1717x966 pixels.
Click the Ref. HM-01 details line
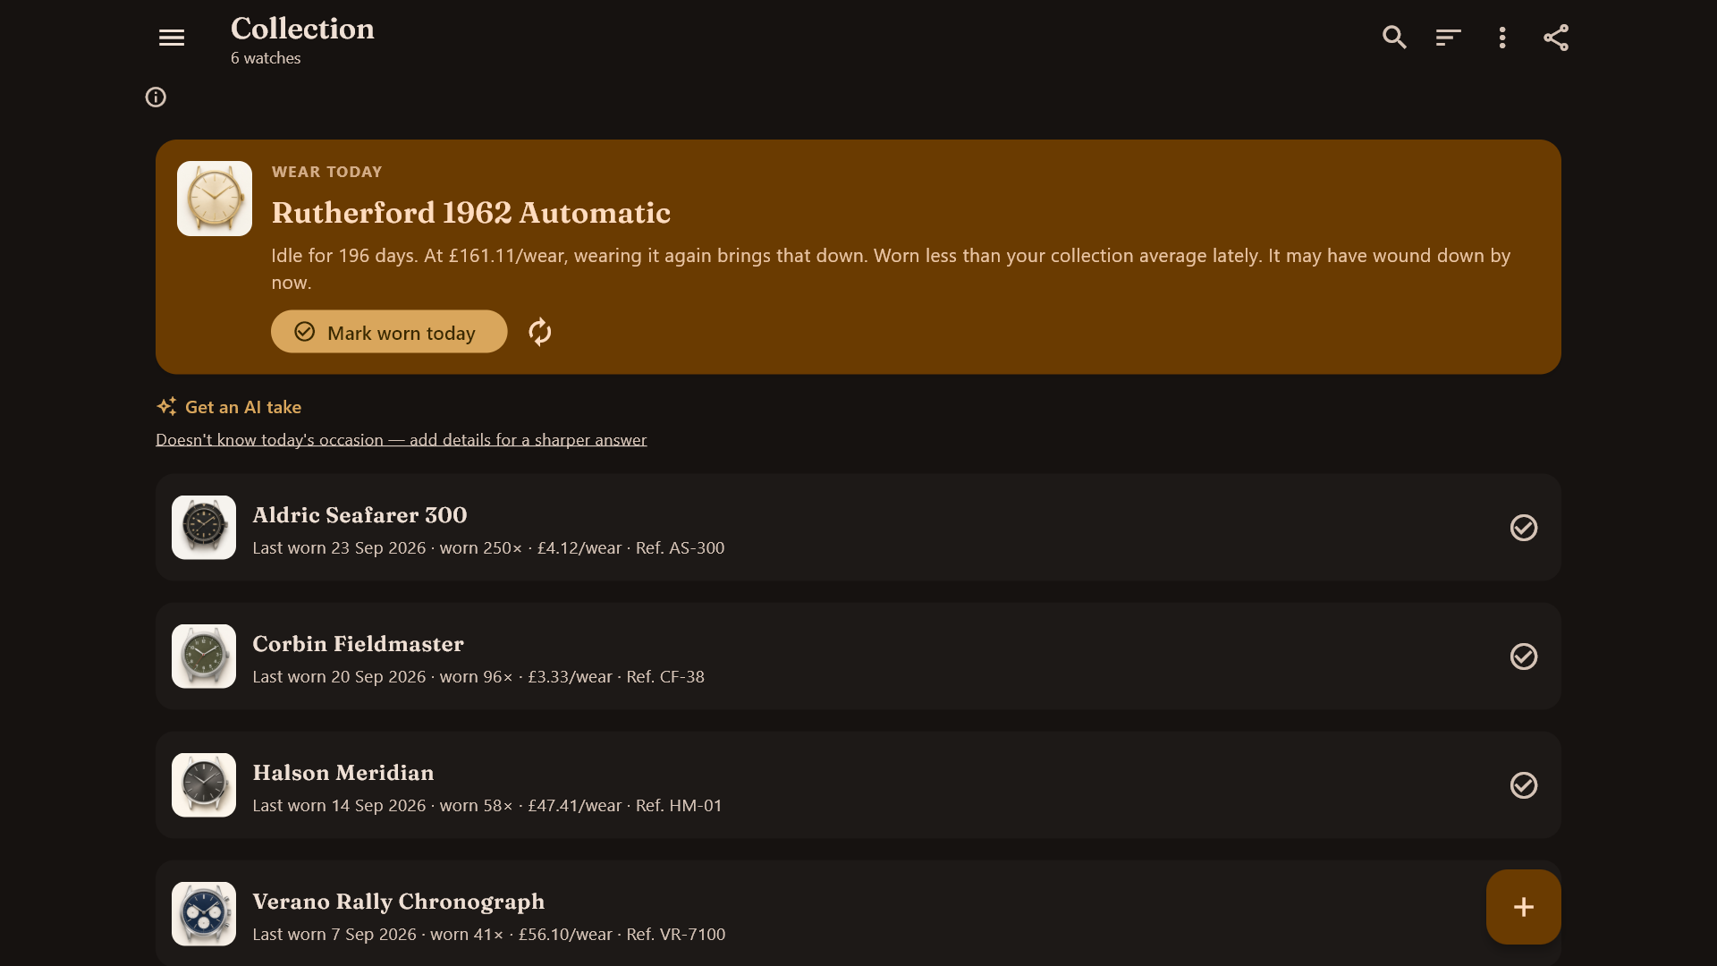[487, 806]
